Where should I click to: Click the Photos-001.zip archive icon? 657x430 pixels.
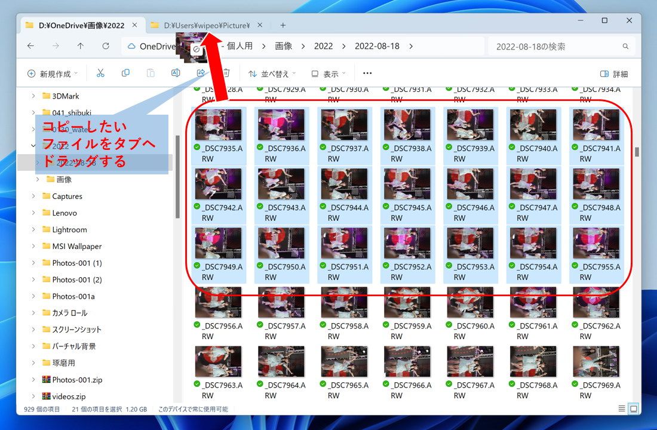(47, 380)
